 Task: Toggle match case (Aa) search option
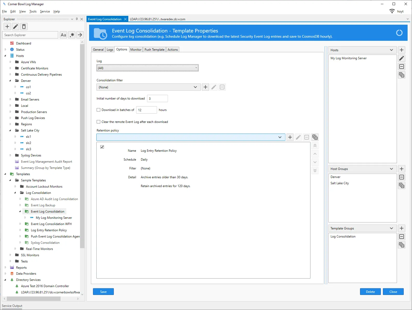pos(63,35)
